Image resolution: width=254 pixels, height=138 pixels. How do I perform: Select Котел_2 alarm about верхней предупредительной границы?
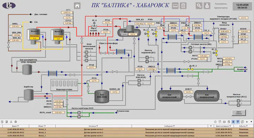[127, 130]
